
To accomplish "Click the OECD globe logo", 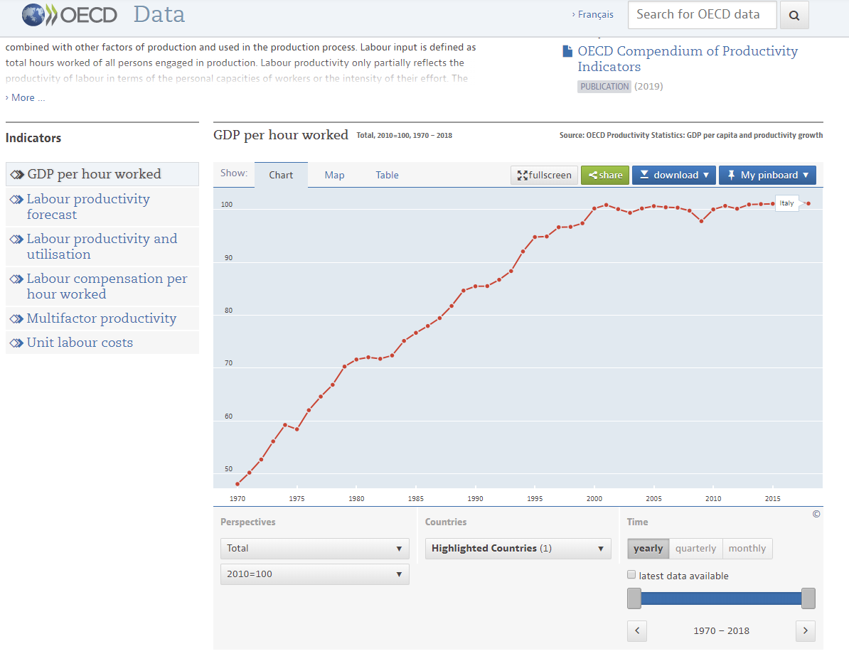I will click(x=33, y=14).
